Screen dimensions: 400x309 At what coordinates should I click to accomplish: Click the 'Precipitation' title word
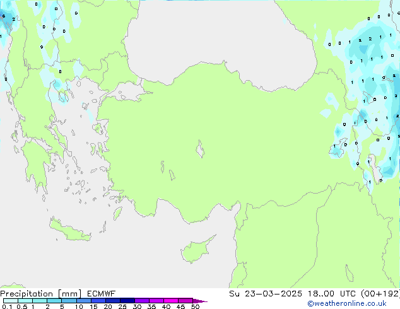click(x=26, y=294)
